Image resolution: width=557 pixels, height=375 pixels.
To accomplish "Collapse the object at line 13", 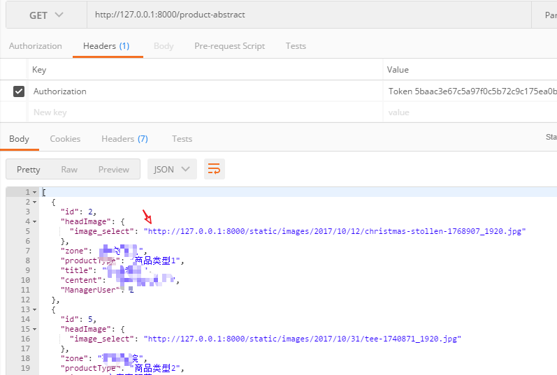I will coord(34,309).
